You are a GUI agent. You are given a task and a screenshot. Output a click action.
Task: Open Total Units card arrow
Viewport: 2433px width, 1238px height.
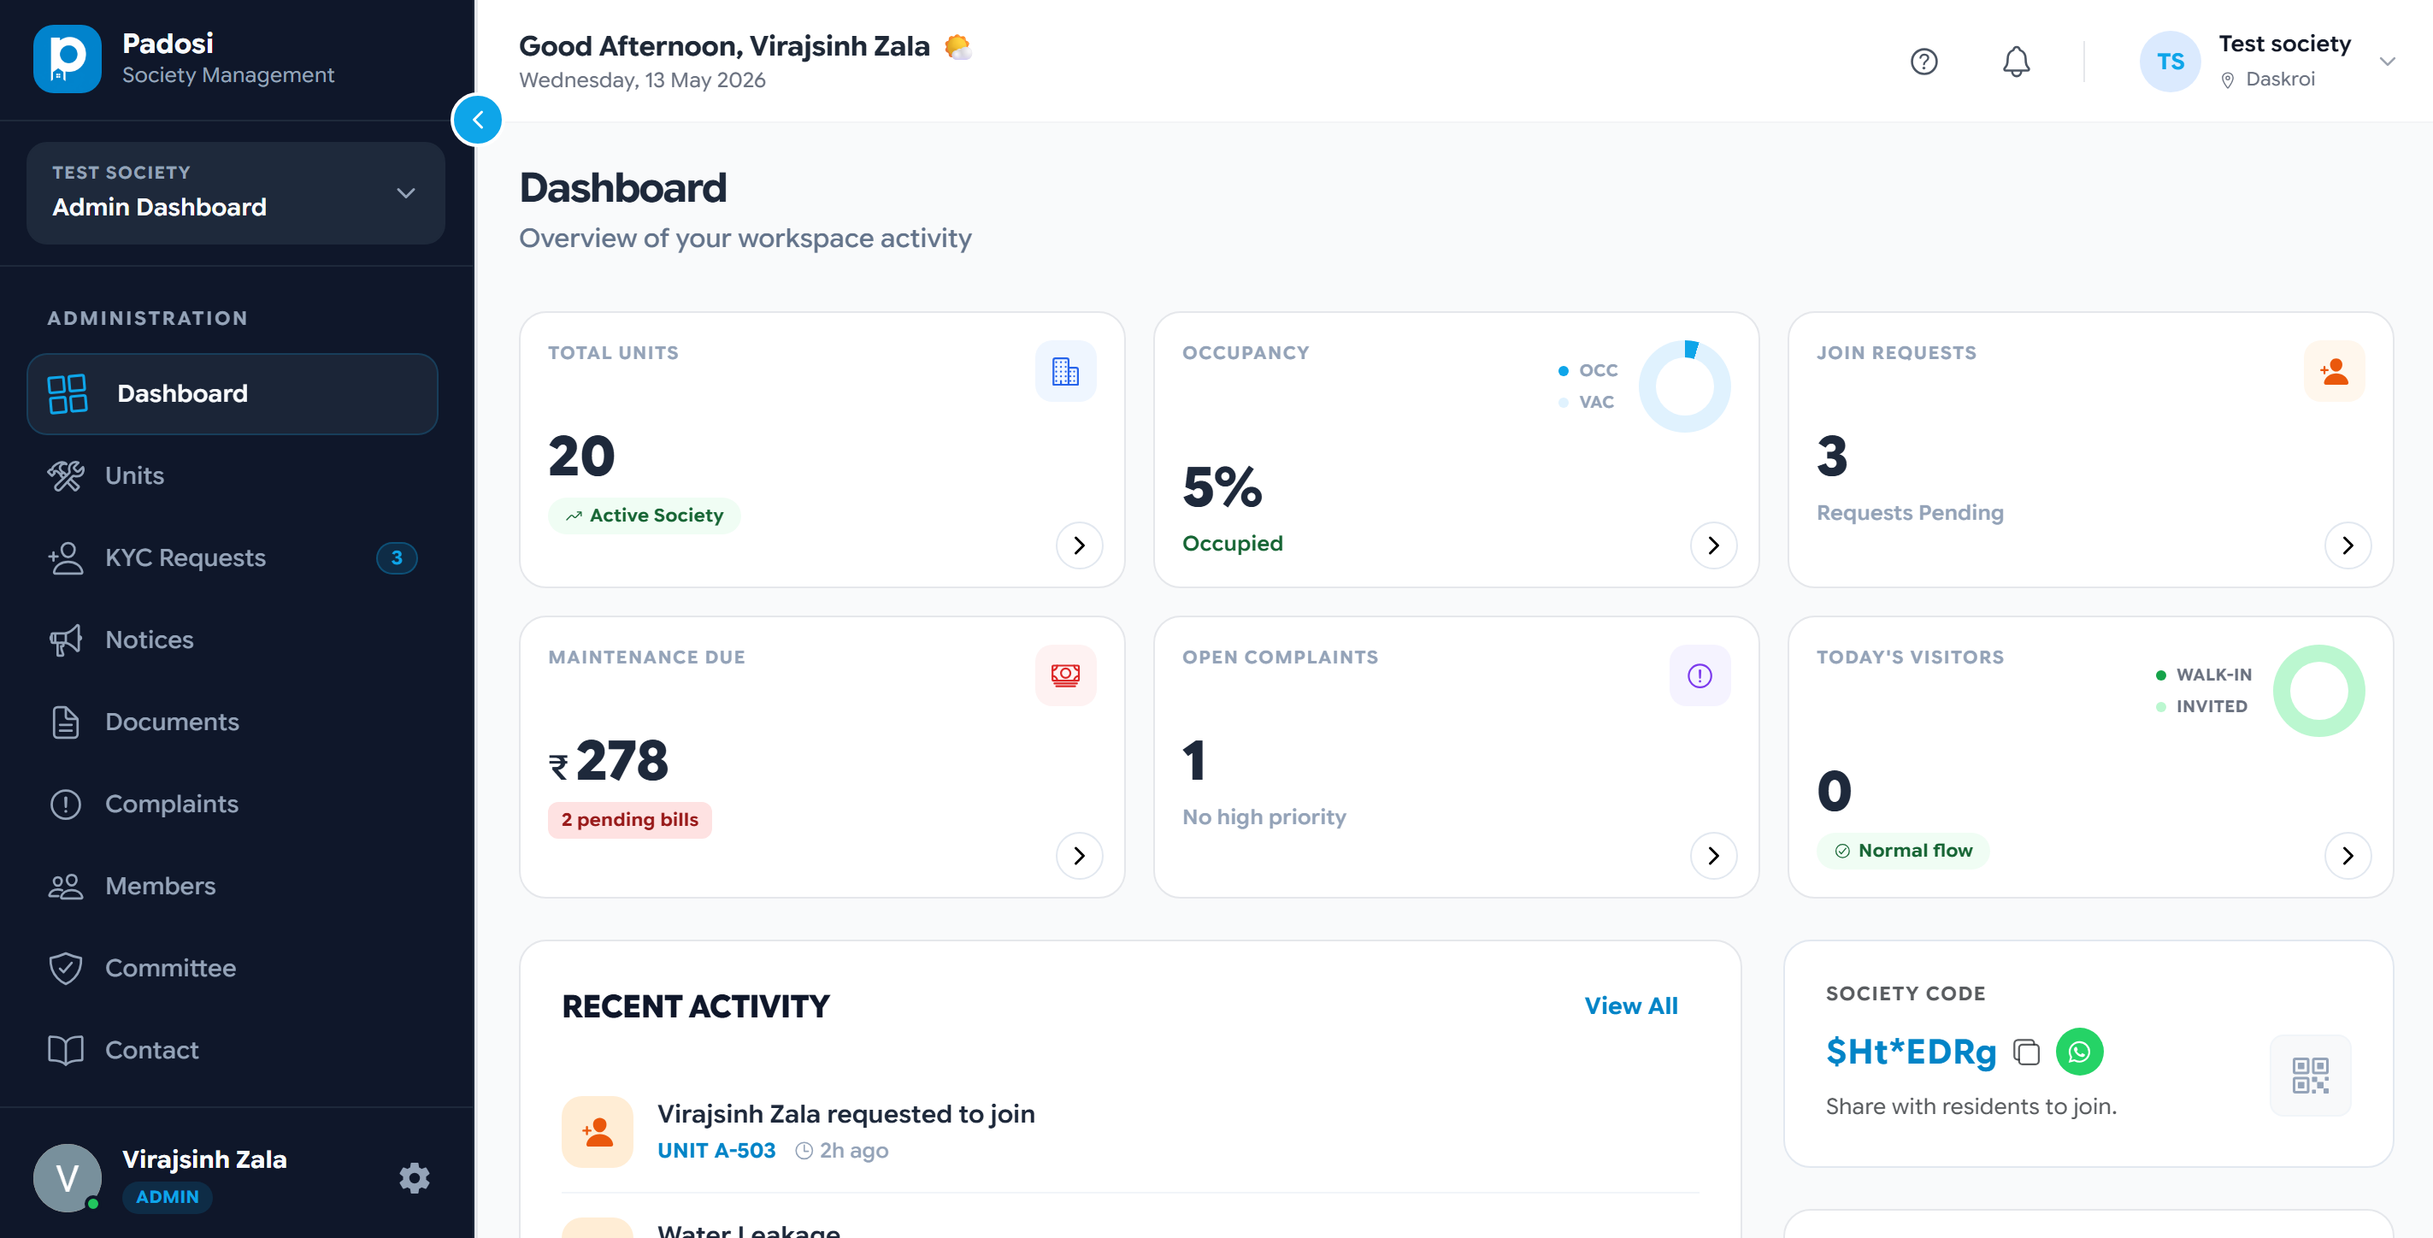point(1079,545)
